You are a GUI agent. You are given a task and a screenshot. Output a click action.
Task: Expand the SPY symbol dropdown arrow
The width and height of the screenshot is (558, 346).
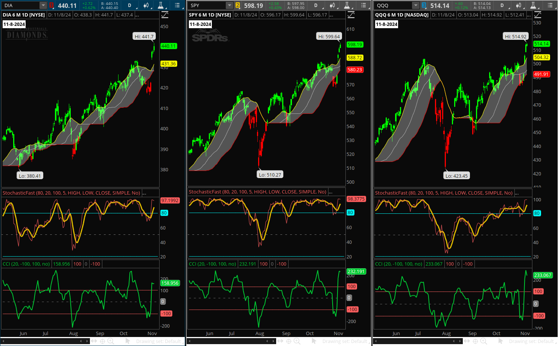[x=230, y=5]
